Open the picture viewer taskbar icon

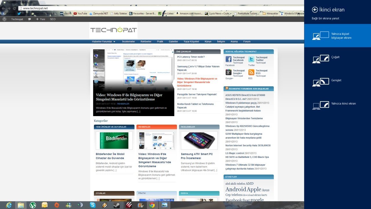point(164,205)
